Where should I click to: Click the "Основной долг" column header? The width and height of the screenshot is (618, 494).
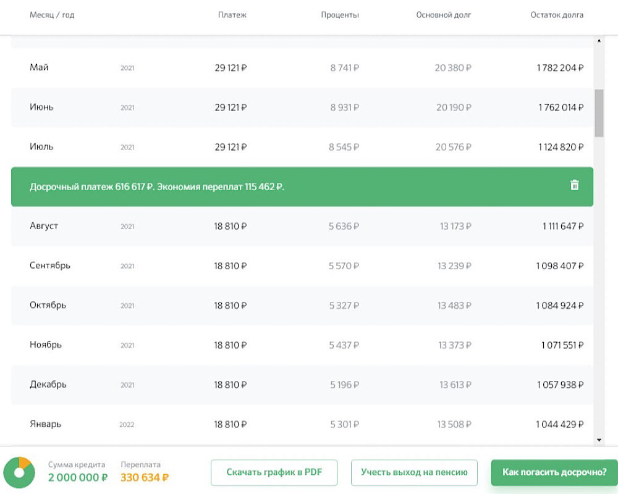pyautogui.click(x=443, y=15)
